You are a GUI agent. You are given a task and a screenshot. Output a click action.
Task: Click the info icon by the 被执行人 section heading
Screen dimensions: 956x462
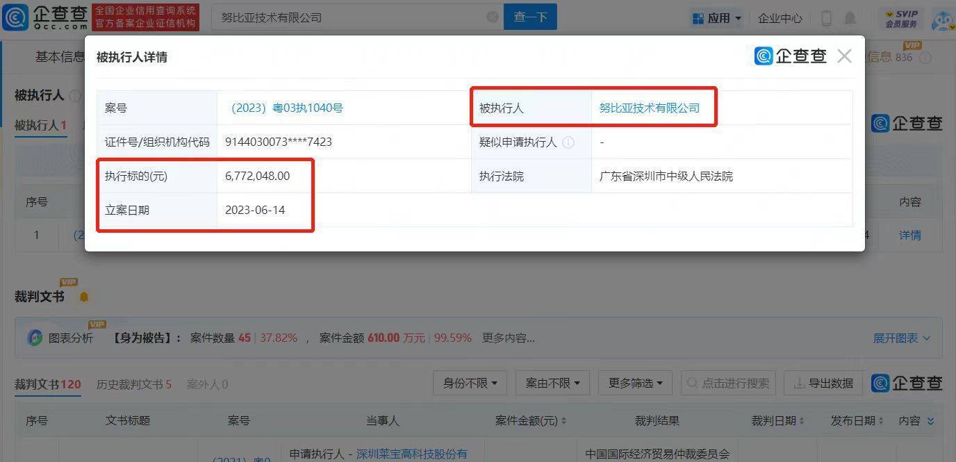click(x=75, y=96)
